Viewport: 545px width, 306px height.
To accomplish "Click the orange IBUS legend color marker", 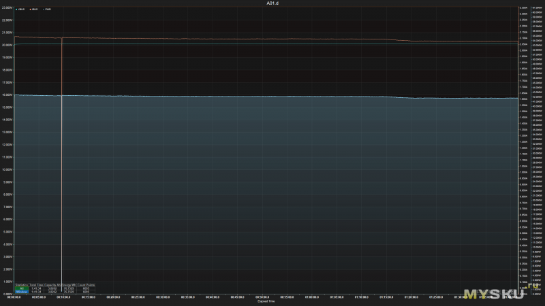I will click(x=30, y=10).
